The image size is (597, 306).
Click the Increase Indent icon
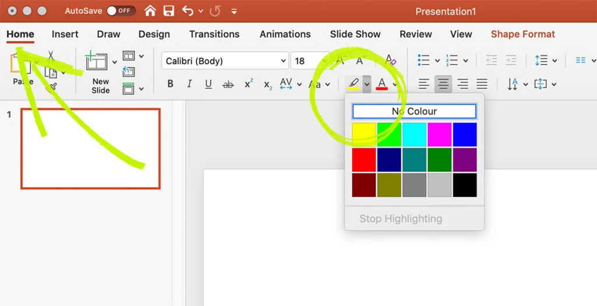(x=511, y=60)
